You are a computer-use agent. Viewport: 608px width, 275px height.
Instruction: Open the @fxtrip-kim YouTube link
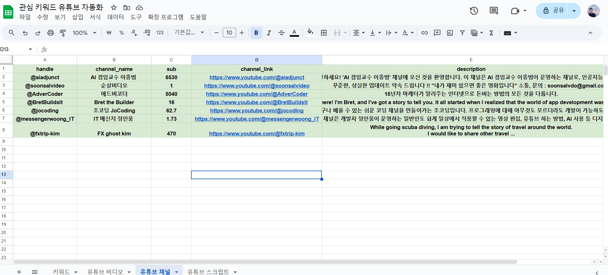tap(257, 134)
